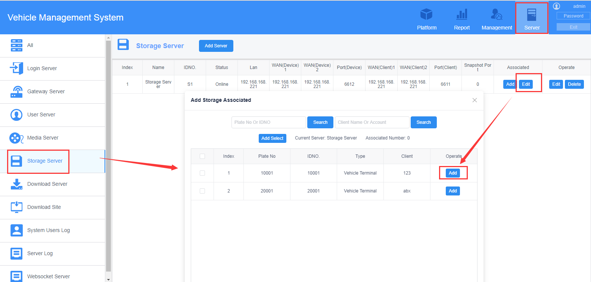The image size is (591, 282).
Task: Click Edit in the Associated column
Action: 526,84
